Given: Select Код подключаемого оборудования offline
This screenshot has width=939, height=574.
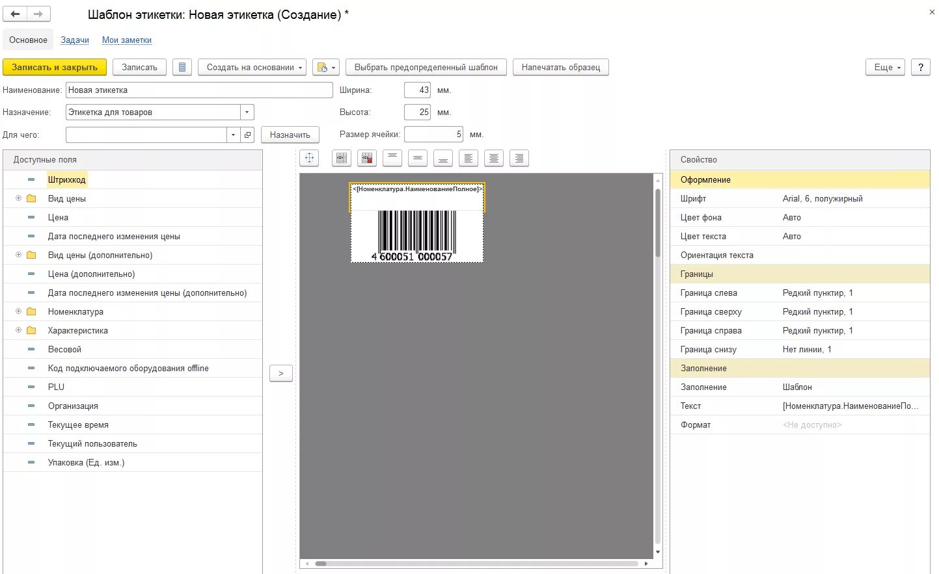Looking at the screenshot, I should click(x=133, y=368).
